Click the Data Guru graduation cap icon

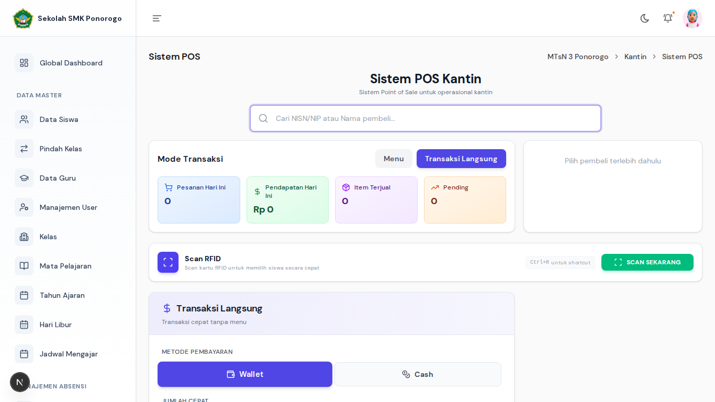24,178
